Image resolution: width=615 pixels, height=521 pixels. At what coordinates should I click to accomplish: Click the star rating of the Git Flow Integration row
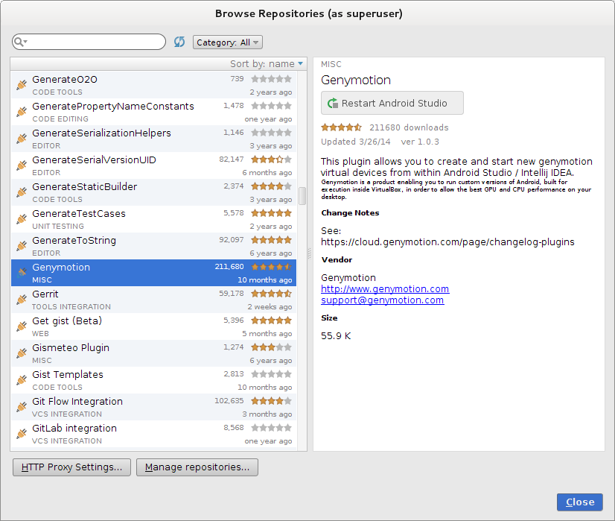click(272, 401)
